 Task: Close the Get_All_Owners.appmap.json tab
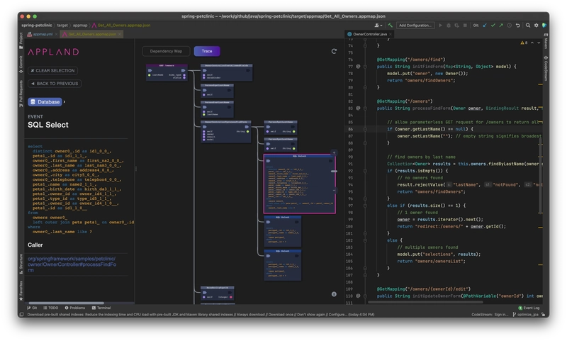[120, 34]
